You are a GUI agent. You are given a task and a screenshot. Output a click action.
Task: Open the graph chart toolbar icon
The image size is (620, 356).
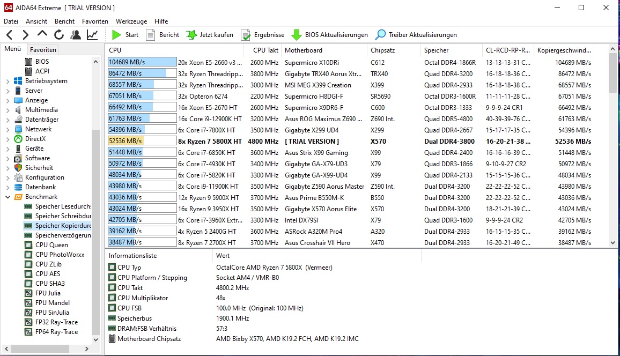pyautogui.click(x=92, y=35)
